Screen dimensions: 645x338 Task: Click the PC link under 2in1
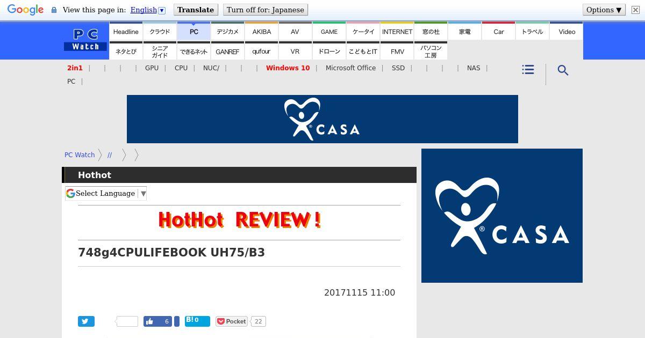tap(71, 81)
